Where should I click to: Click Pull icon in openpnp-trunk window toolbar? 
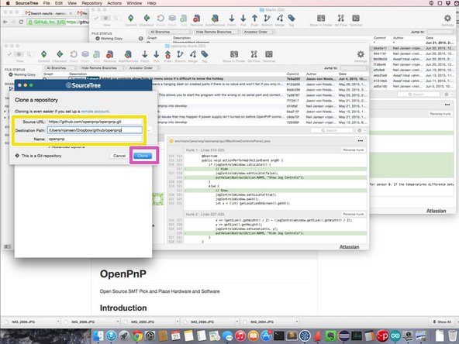click(x=157, y=54)
